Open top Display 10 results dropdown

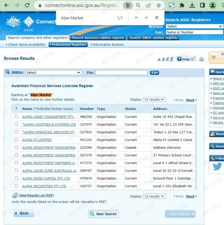pos(154,99)
